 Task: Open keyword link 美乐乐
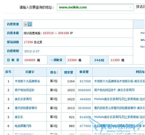(19, 117)
